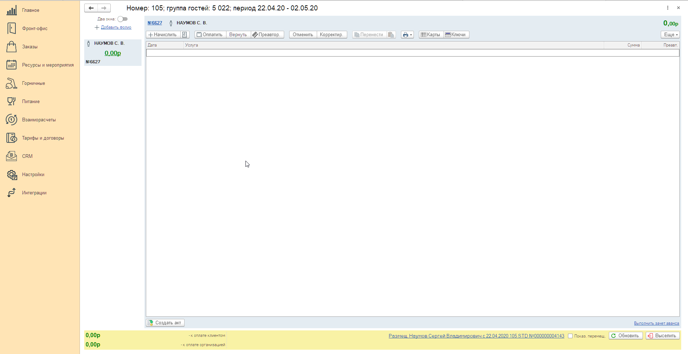The width and height of the screenshot is (688, 354).
Task: Expand the Еще dropdown menu
Action: tap(670, 35)
